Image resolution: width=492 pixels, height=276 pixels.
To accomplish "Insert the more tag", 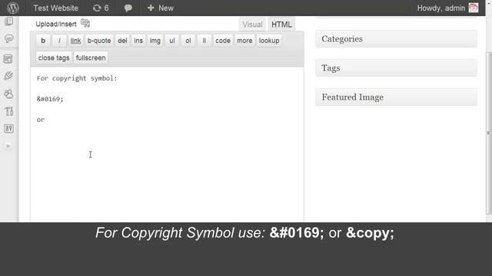I will pos(244,41).
